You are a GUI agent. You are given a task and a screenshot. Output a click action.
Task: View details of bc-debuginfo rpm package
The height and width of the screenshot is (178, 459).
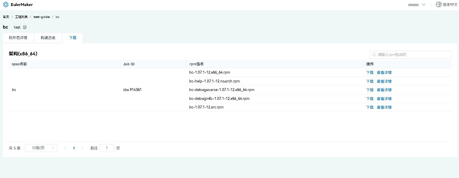384,99
